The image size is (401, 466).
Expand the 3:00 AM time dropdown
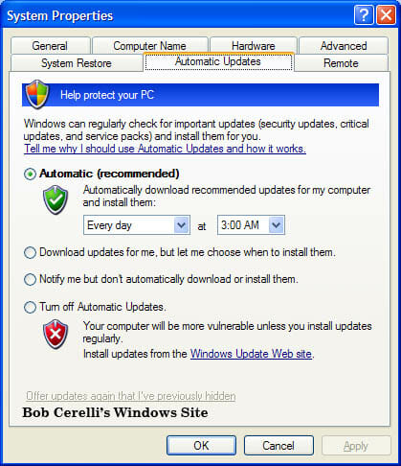[x=251, y=225]
